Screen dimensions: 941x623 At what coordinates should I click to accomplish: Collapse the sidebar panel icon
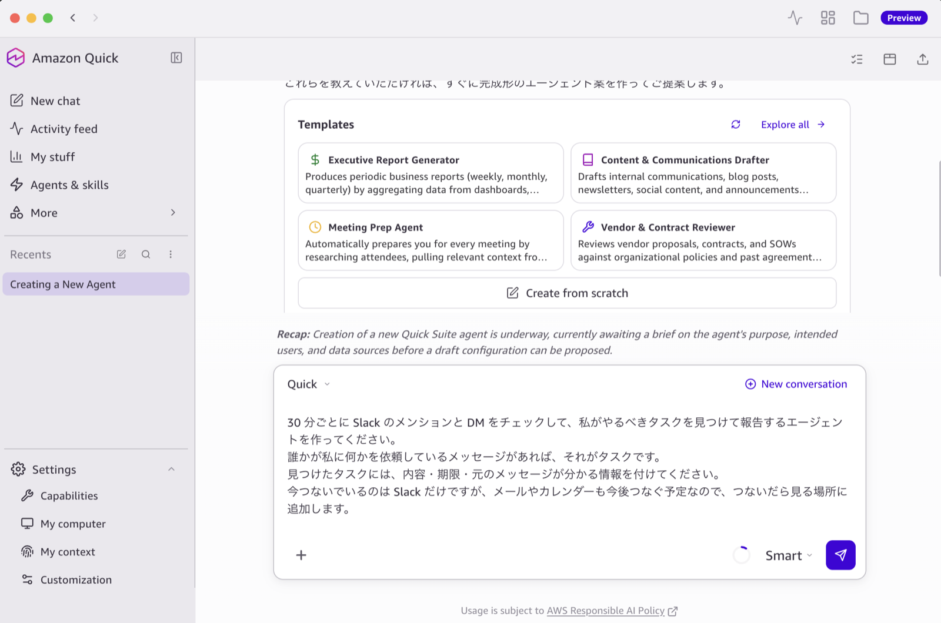pyautogui.click(x=176, y=58)
